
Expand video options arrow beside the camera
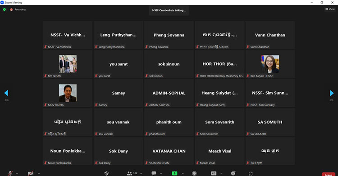click(39, 173)
